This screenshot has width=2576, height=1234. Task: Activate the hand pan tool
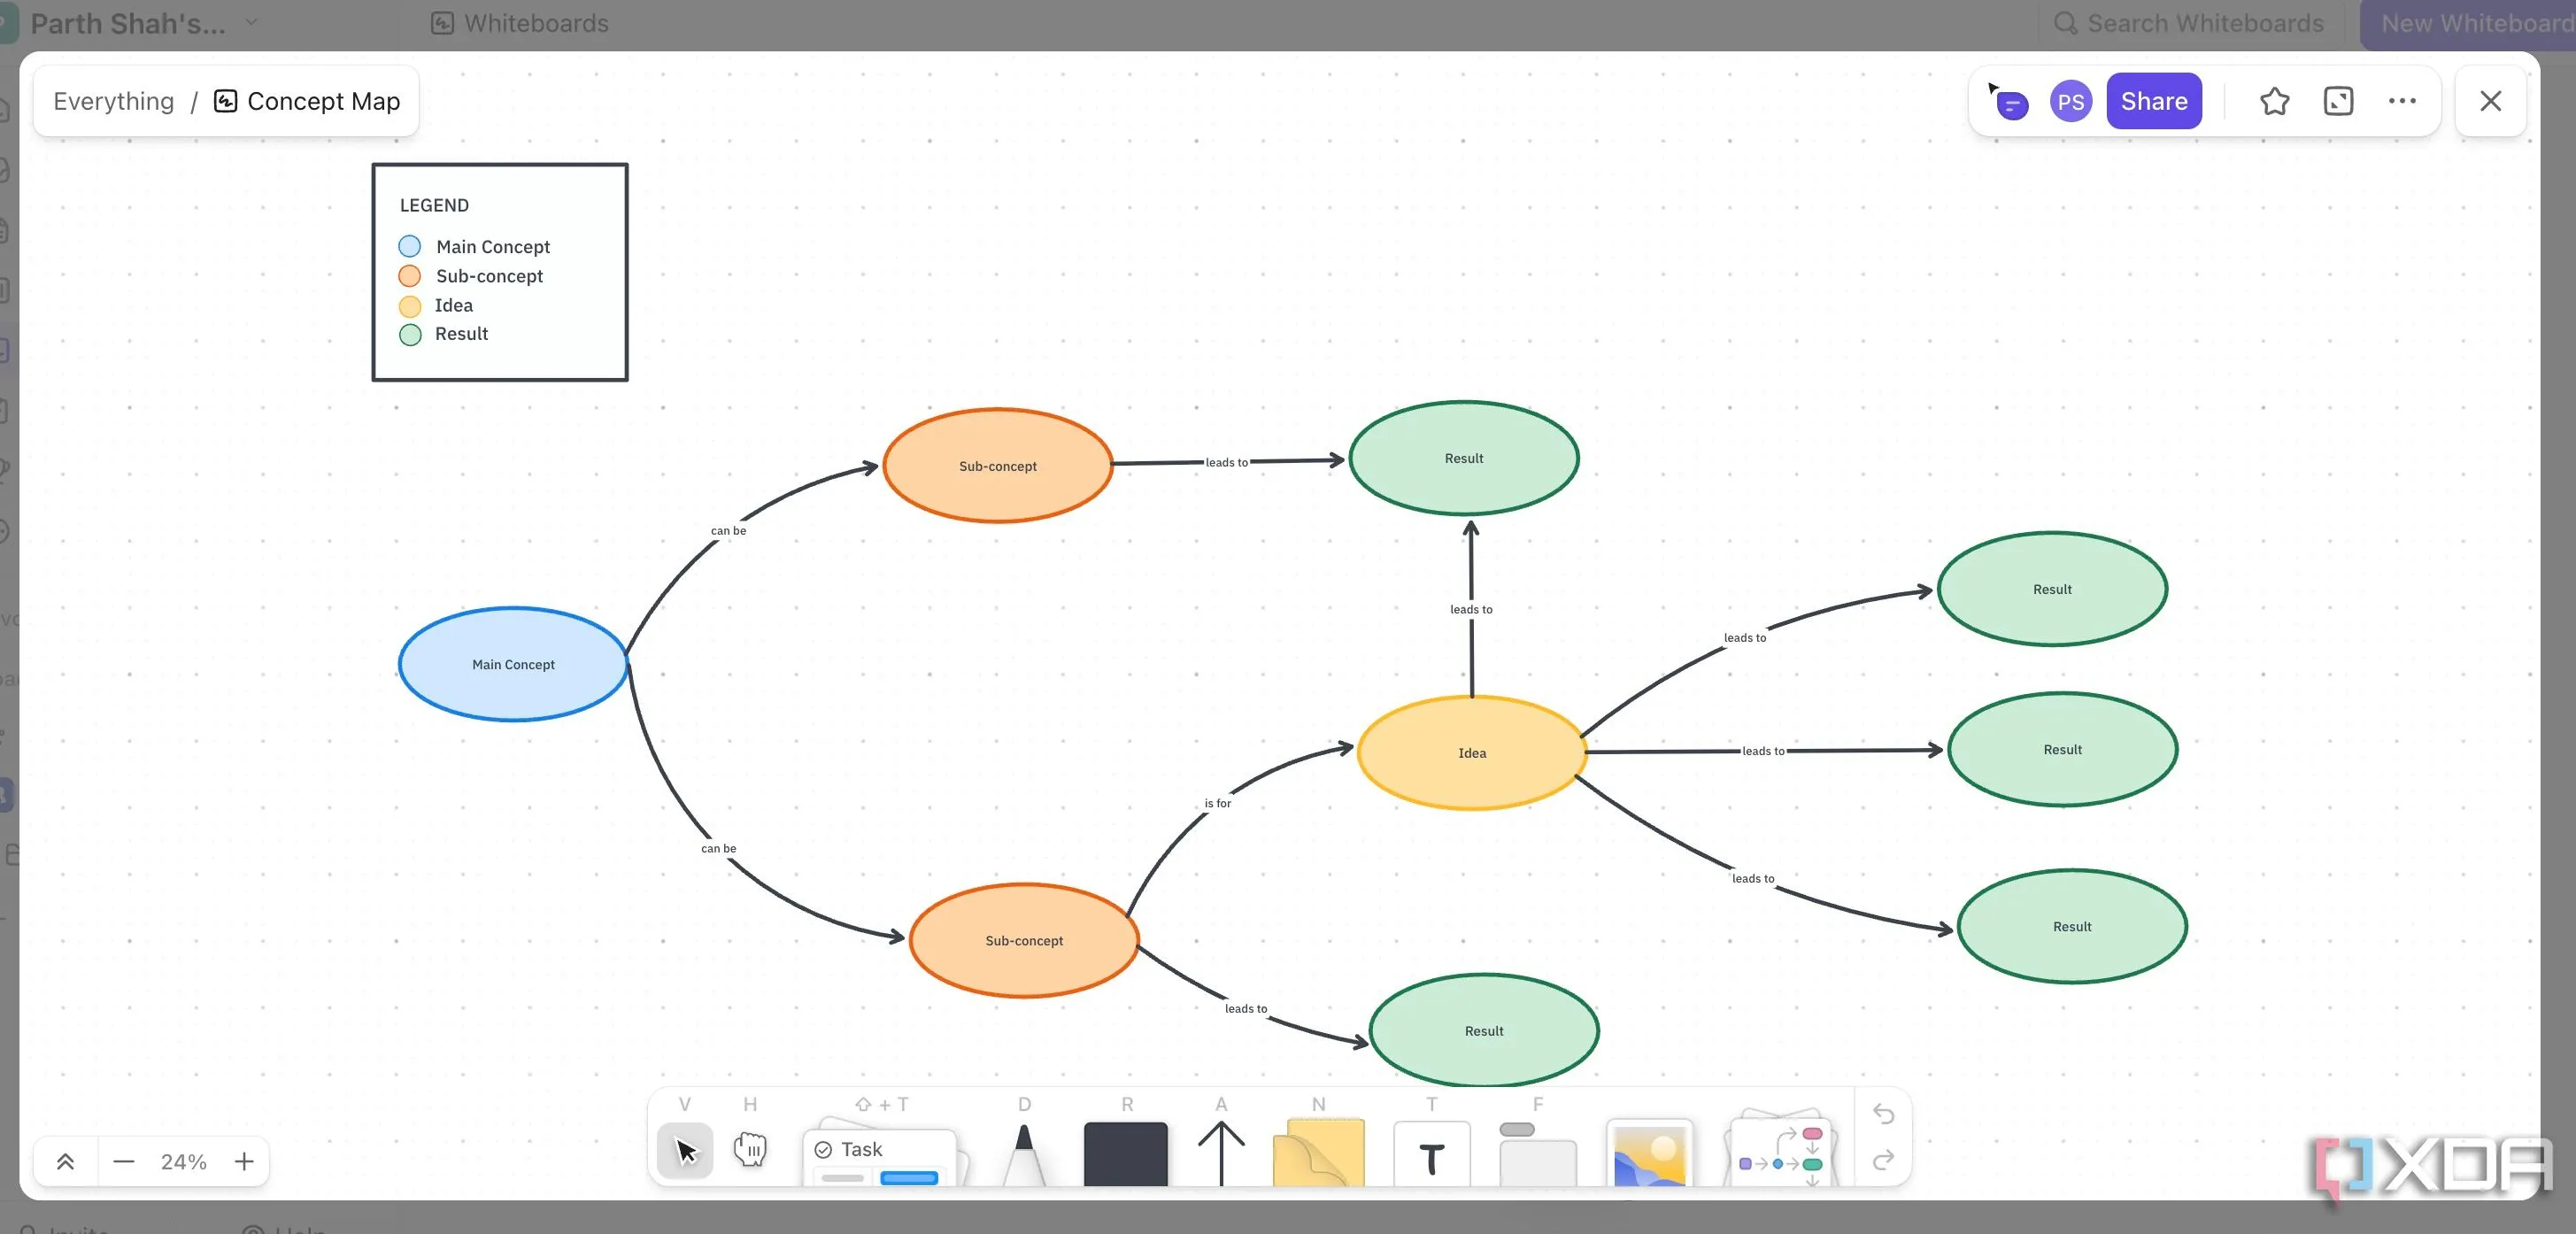(750, 1150)
